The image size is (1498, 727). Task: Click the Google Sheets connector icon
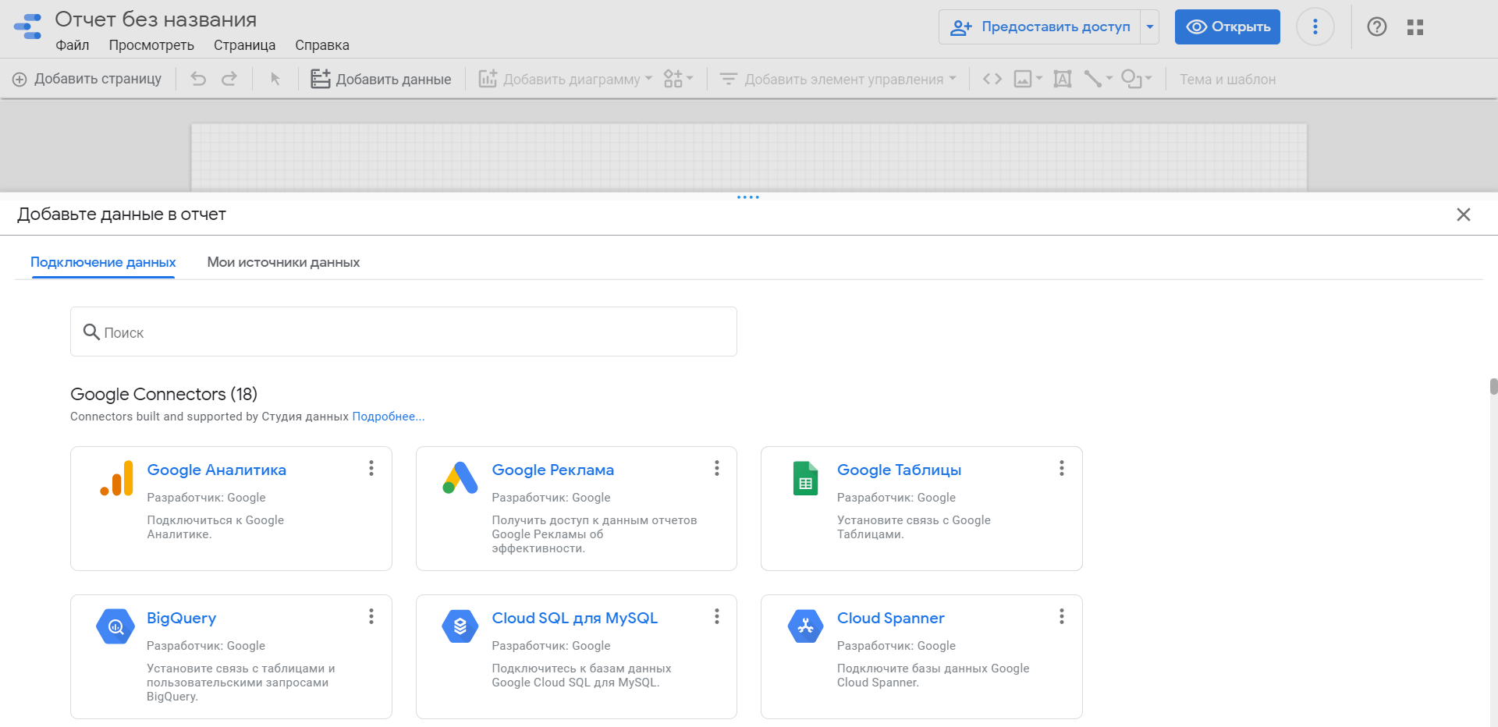pos(805,478)
